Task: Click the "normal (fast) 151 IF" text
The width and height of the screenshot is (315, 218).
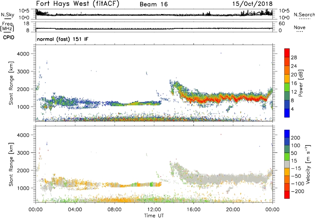Action: (63, 39)
